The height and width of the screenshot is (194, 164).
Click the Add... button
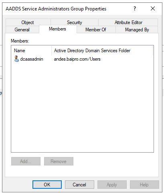tap(26, 161)
